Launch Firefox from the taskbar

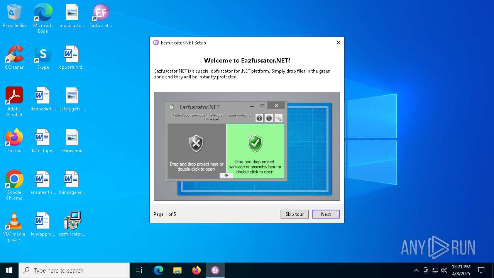[x=196, y=270]
